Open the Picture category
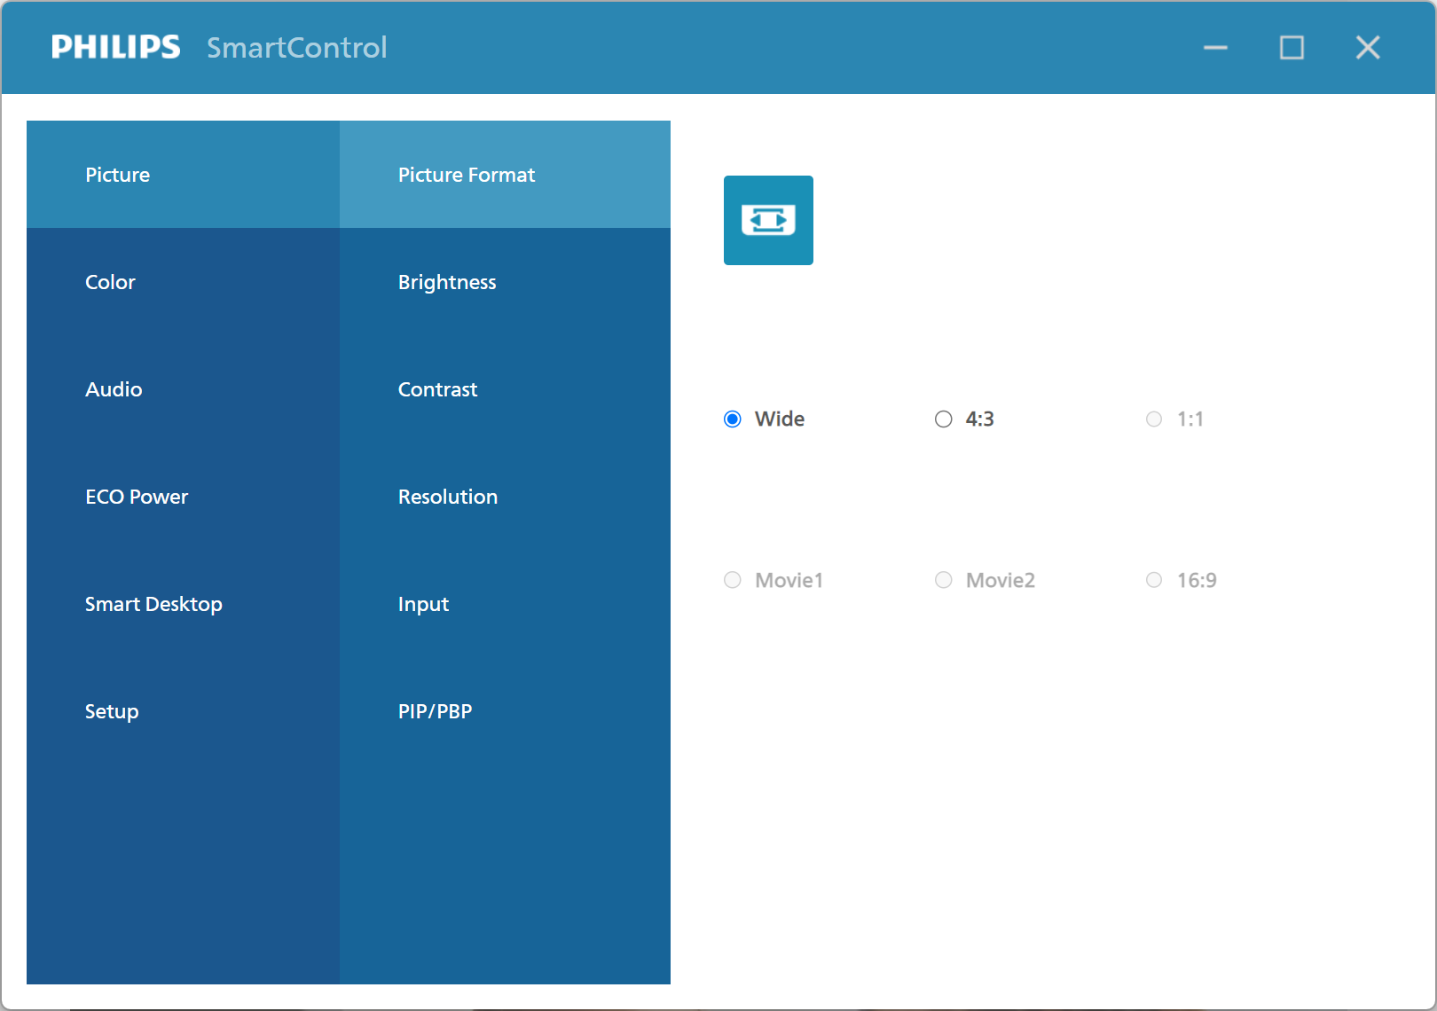Viewport: 1437px width, 1011px height. (183, 175)
